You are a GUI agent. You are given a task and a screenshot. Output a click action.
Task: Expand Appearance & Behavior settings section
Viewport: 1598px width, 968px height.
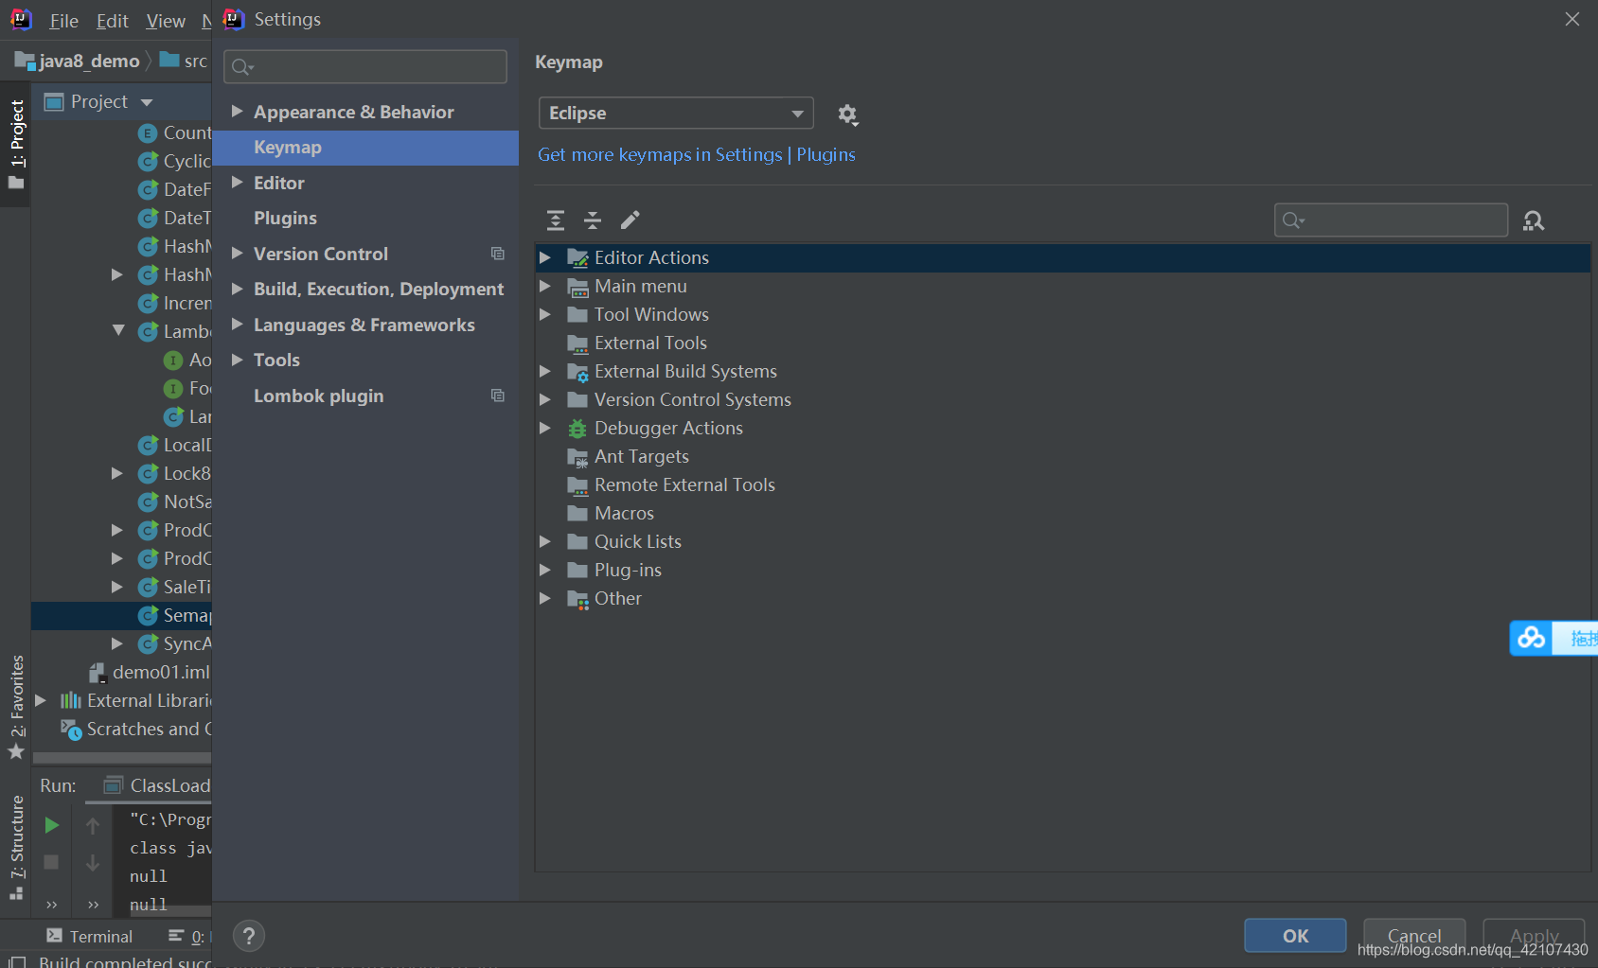[237, 112]
